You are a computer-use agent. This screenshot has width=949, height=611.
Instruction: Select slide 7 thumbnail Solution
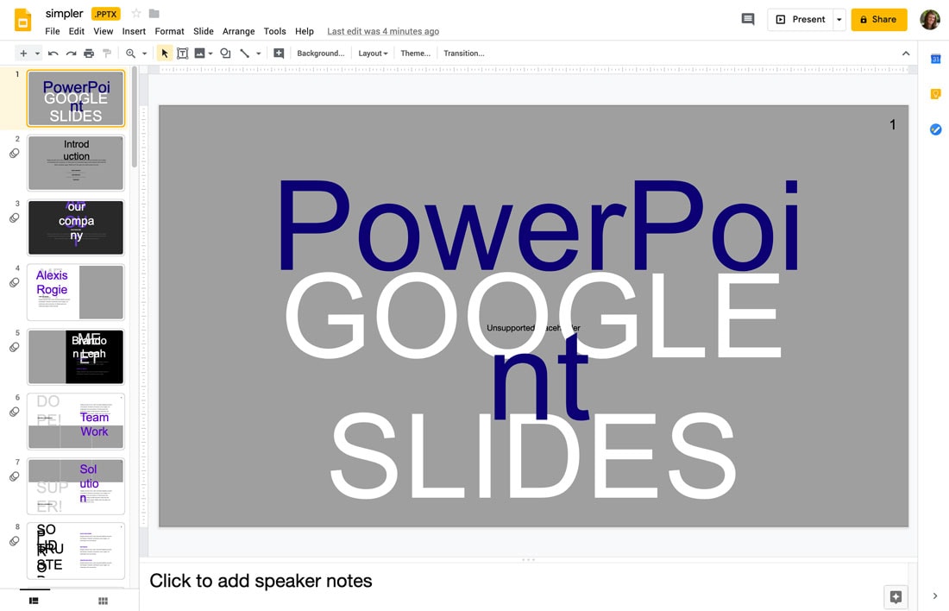(x=76, y=486)
